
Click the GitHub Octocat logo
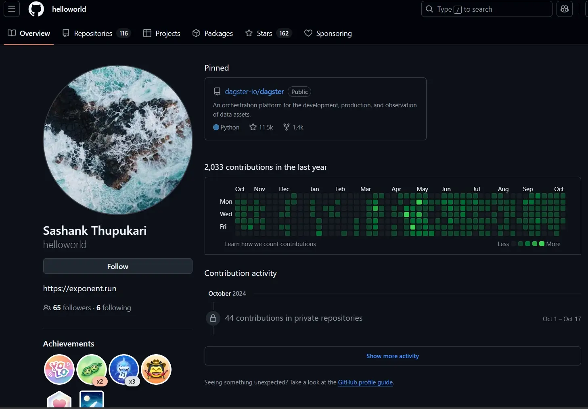pyautogui.click(x=36, y=9)
